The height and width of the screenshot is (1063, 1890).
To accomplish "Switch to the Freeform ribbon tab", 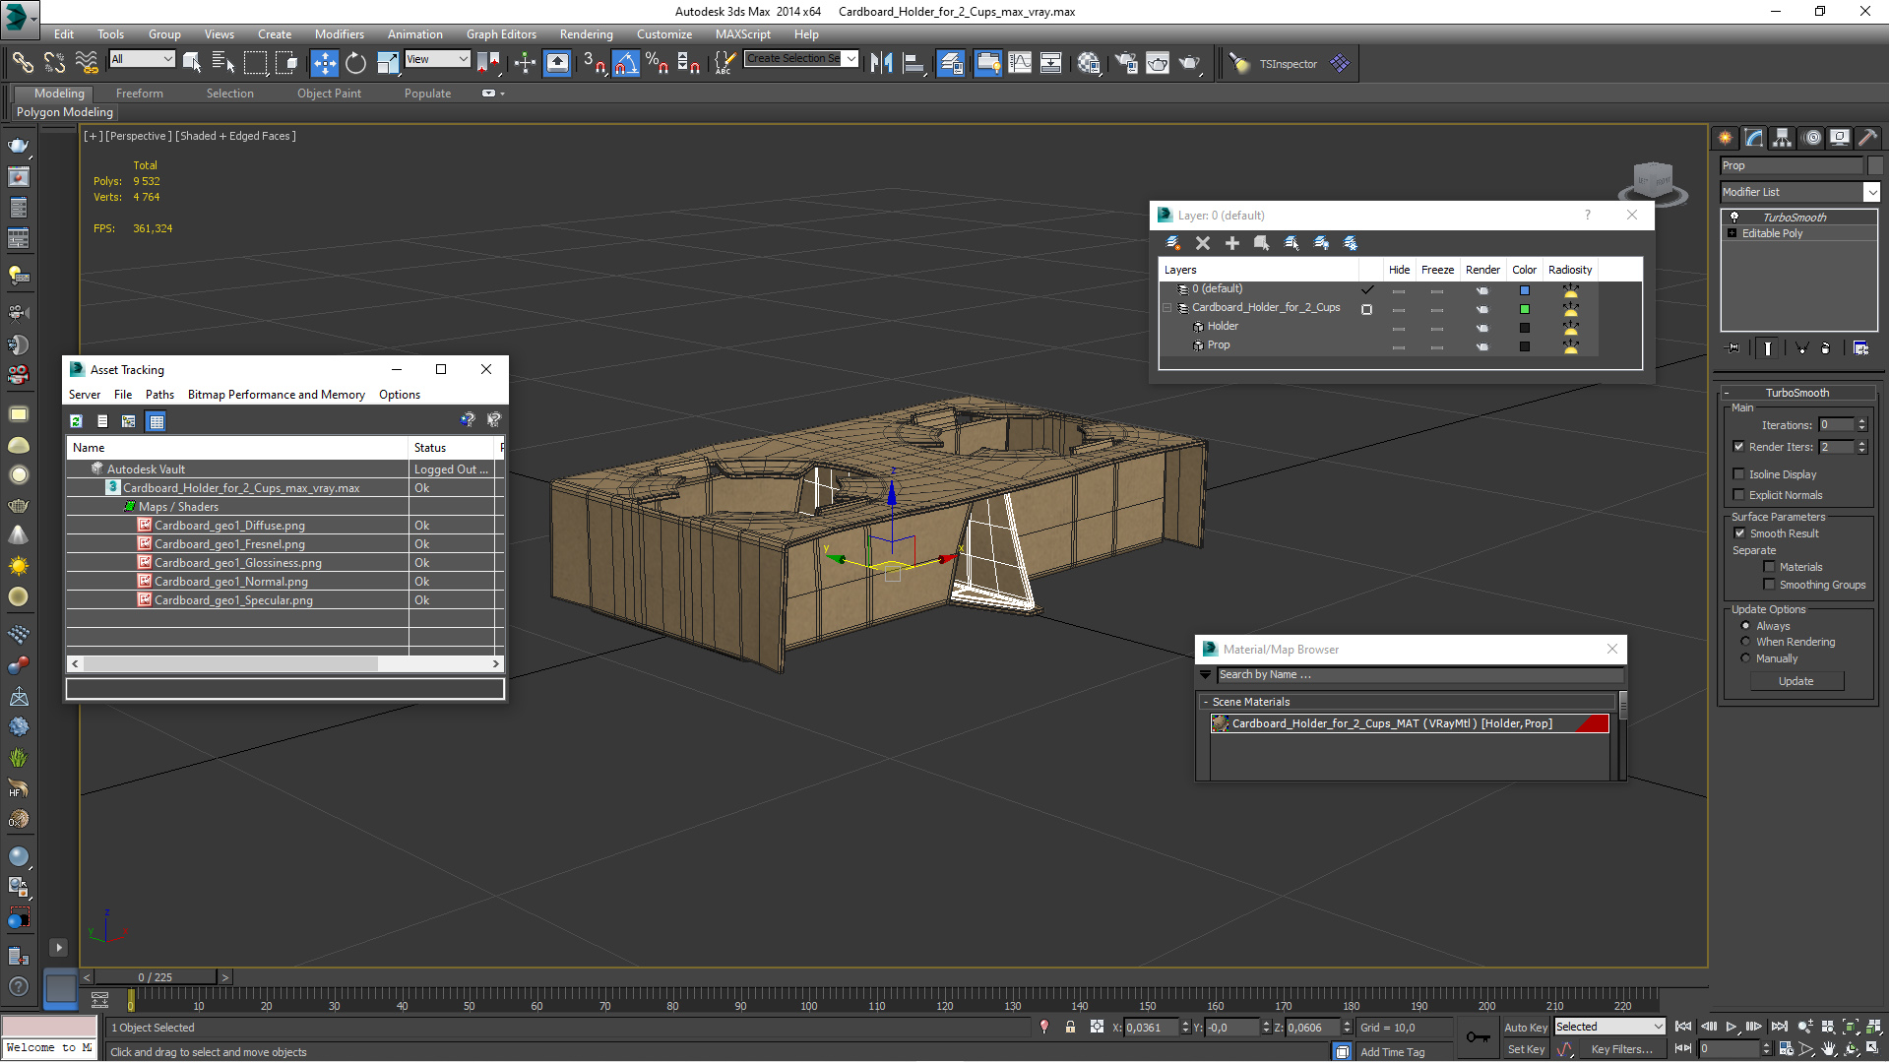I will click(x=139, y=94).
